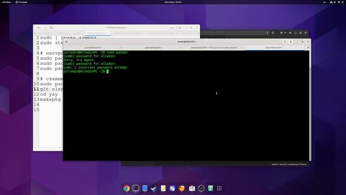Expand view options arrow in Files window
The height and width of the screenshot is (195, 346).
click(x=285, y=32)
